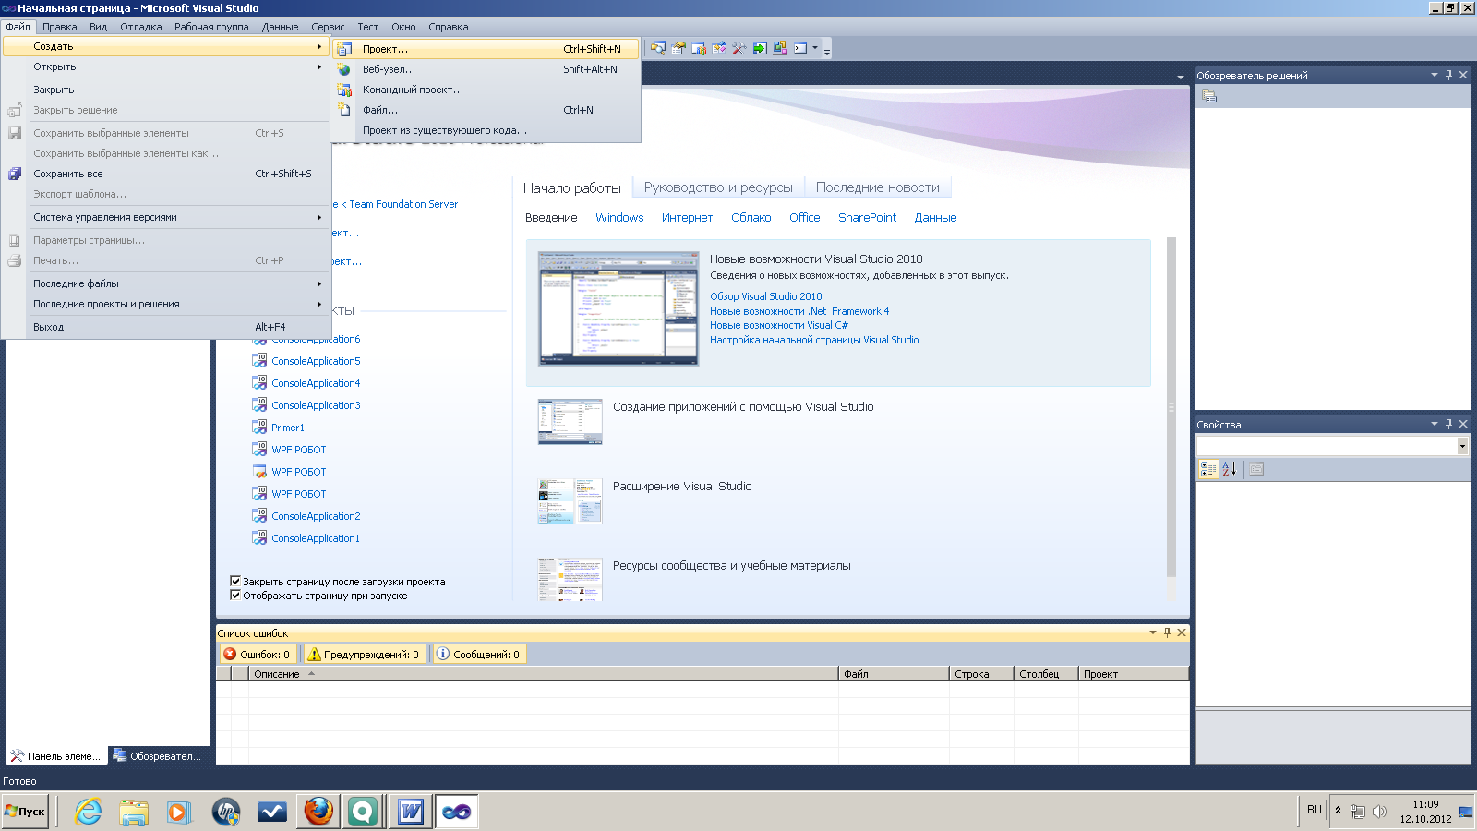
Task: Click the ConsoleApplication5 project icon
Action: (x=260, y=360)
